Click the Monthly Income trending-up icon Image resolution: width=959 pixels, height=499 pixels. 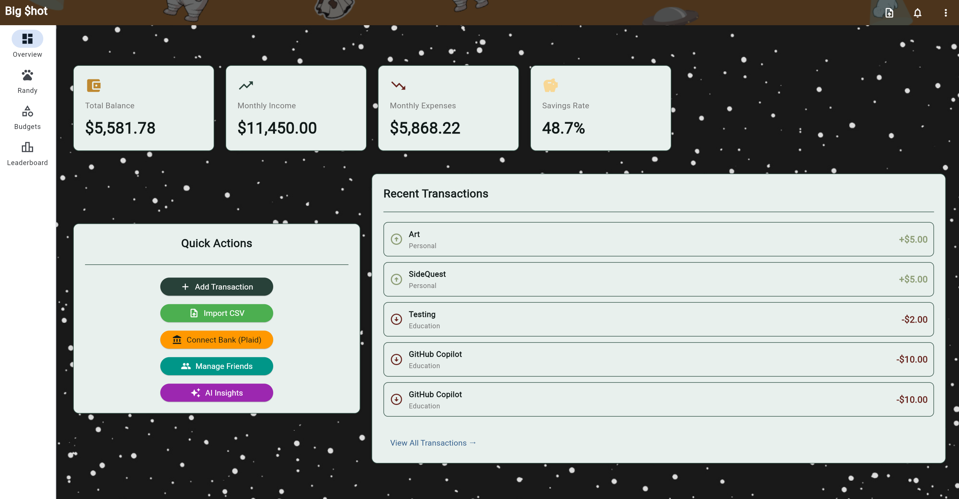coord(246,85)
